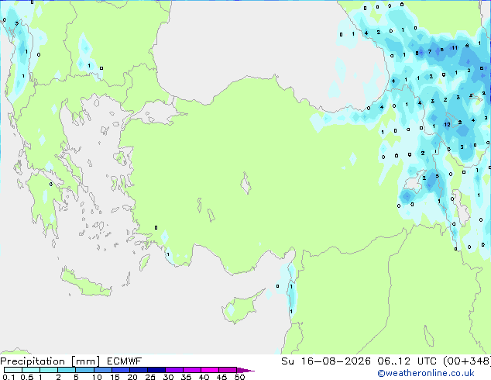Click the large lake outline in central Turkey
Screen dimensions: 491x380
[245, 184]
